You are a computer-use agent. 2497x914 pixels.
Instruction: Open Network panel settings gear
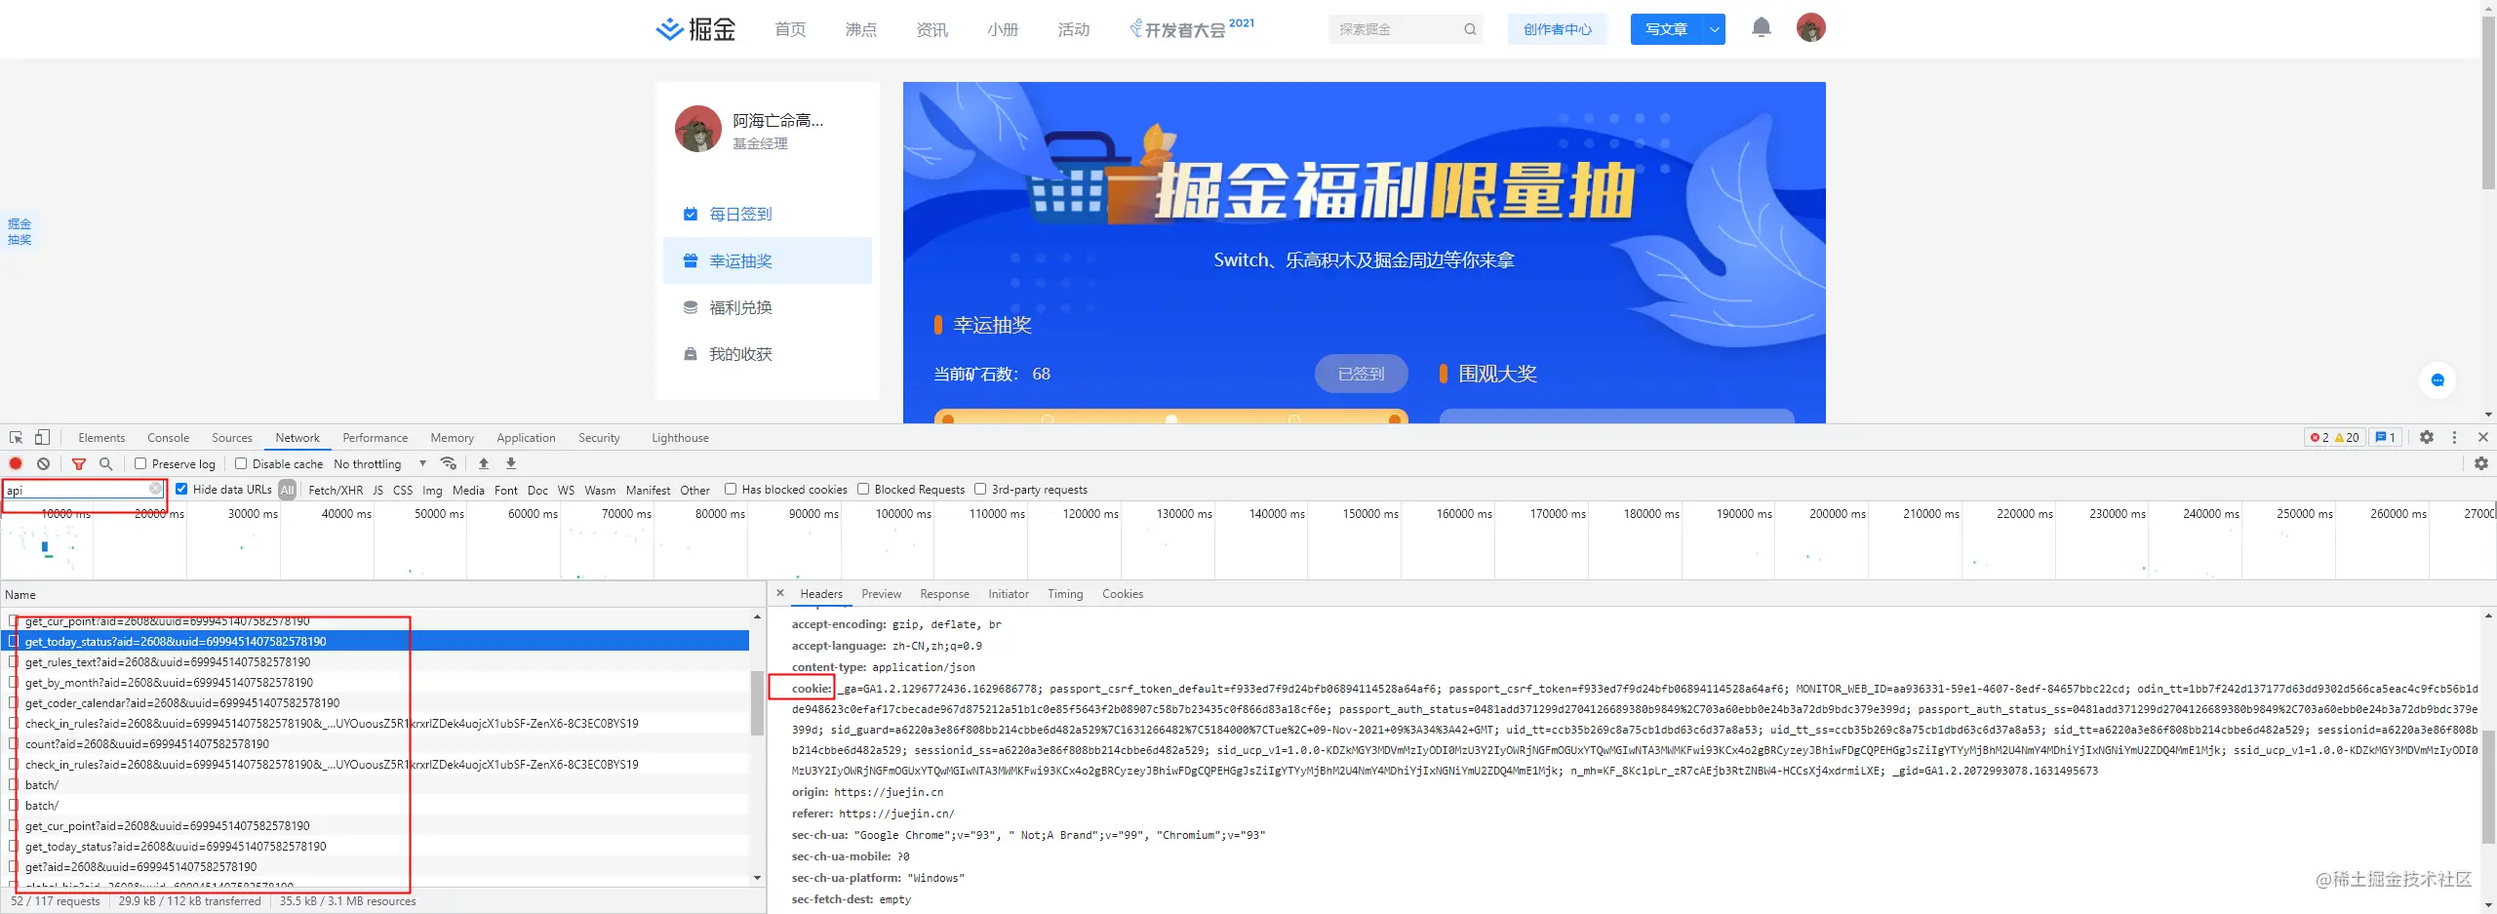(x=2481, y=463)
